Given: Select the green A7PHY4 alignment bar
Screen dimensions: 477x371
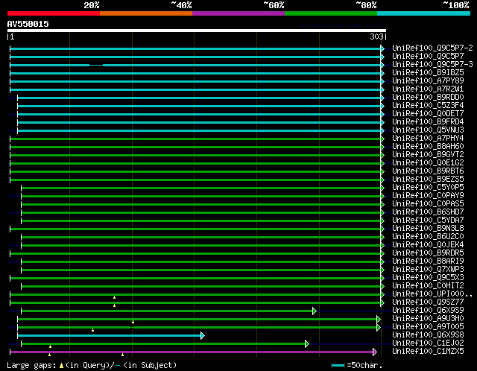Looking at the screenshot, I should pos(195,139).
